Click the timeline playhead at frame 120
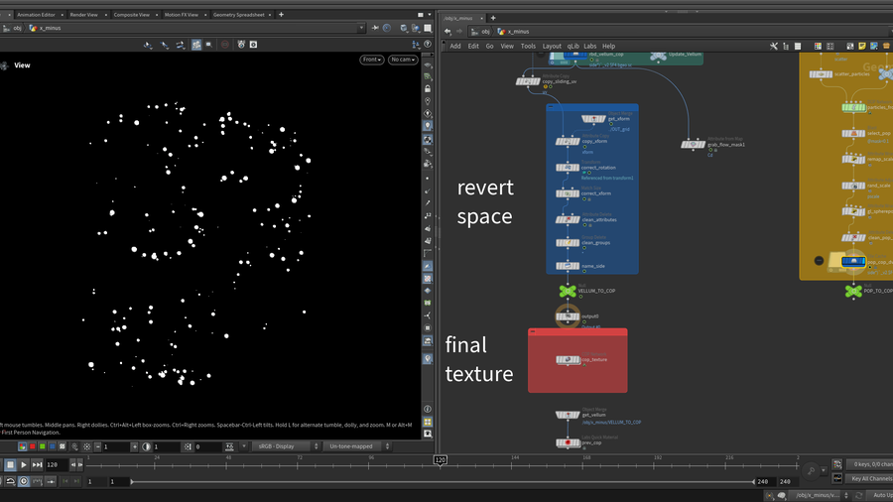Viewport: 893px width, 502px height. tap(439, 460)
